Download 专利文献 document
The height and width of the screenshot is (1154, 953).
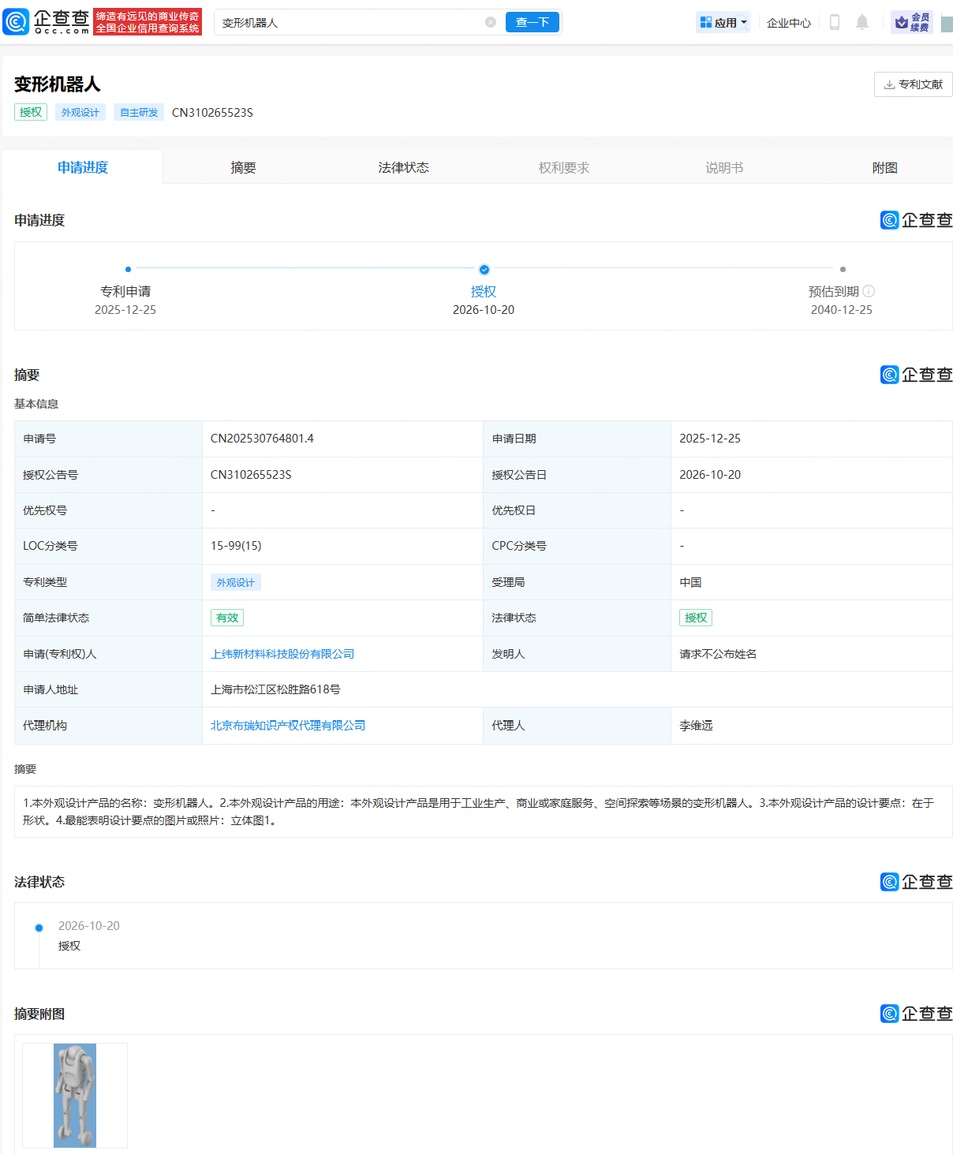pos(914,84)
